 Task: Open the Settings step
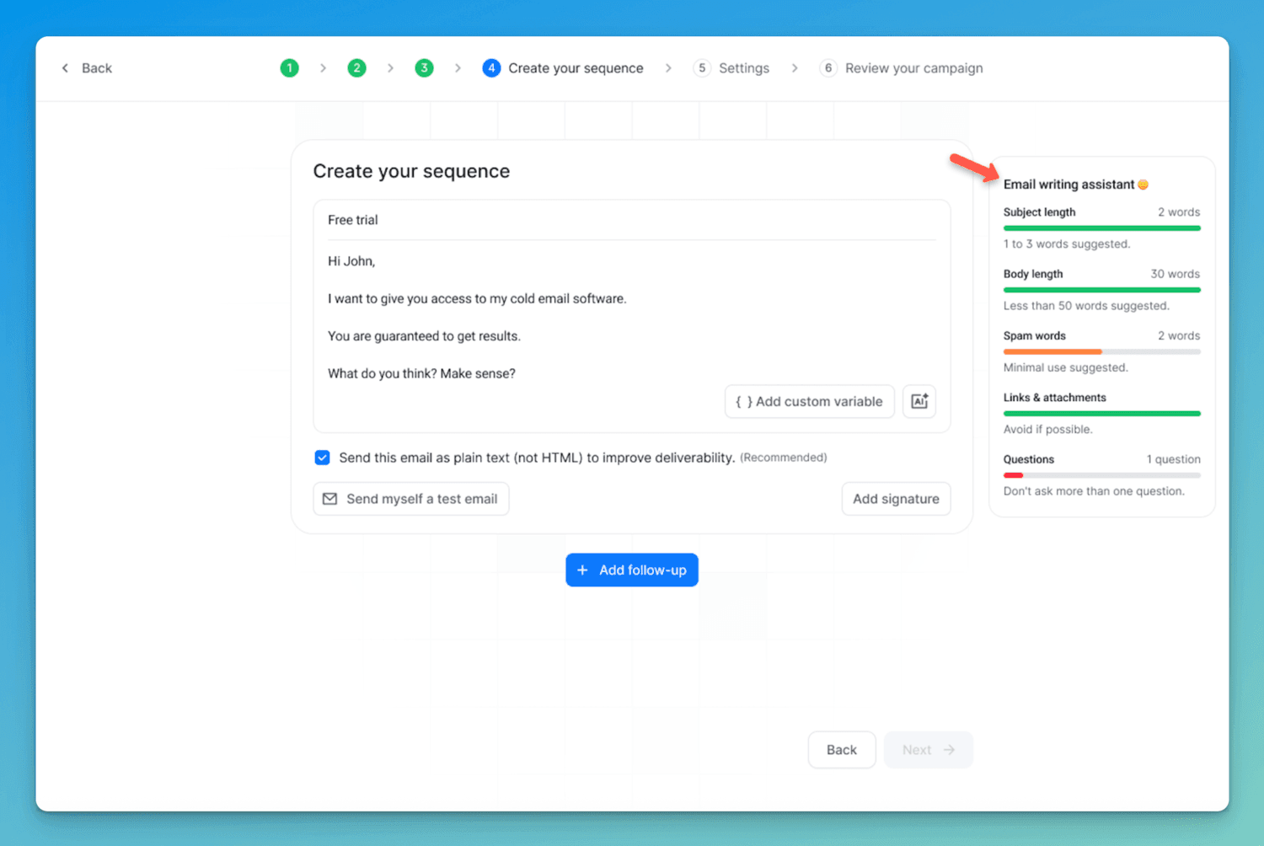point(745,67)
